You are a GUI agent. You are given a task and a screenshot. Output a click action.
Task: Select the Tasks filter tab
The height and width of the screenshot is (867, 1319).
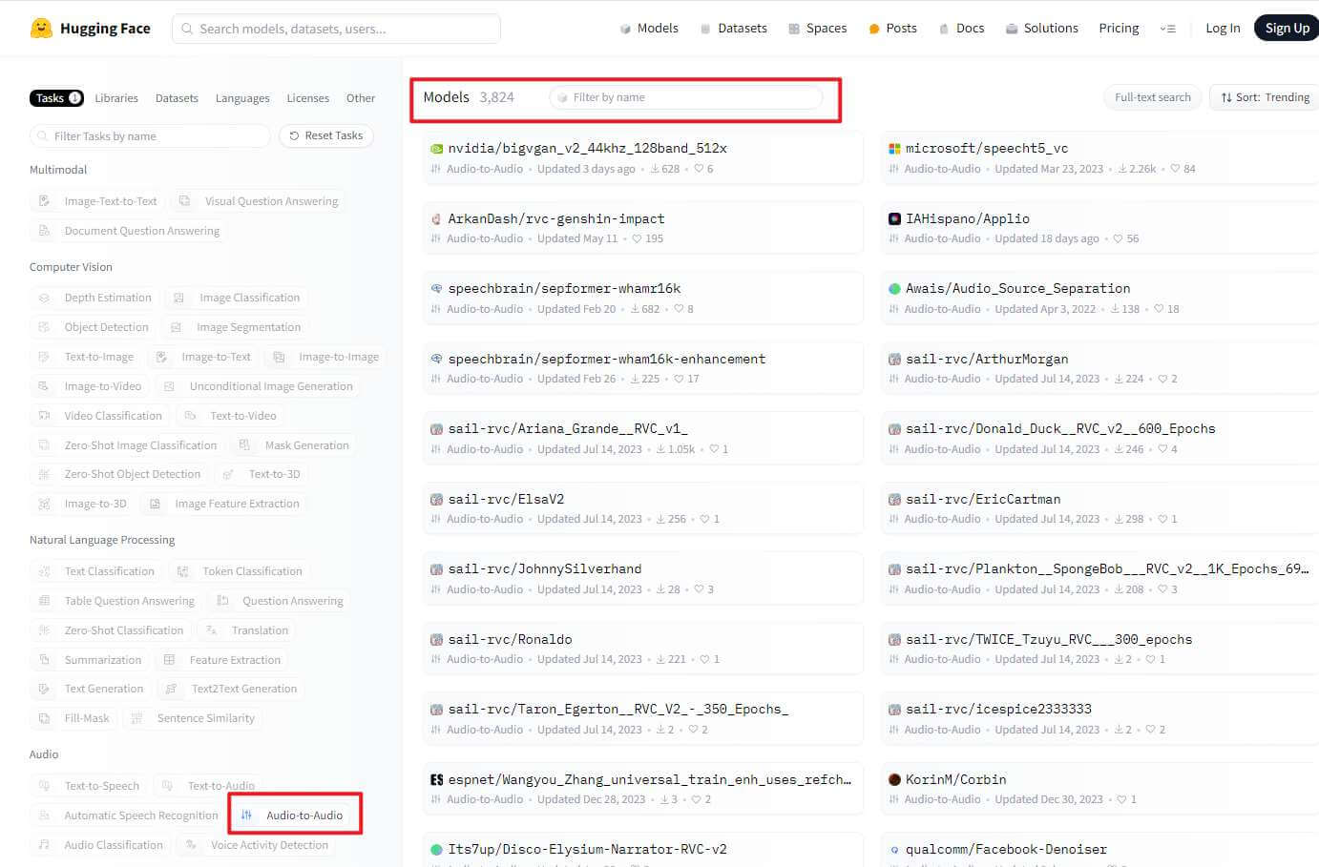56,98
